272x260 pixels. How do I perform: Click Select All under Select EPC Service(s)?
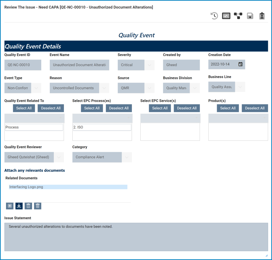(x=160, y=108)
